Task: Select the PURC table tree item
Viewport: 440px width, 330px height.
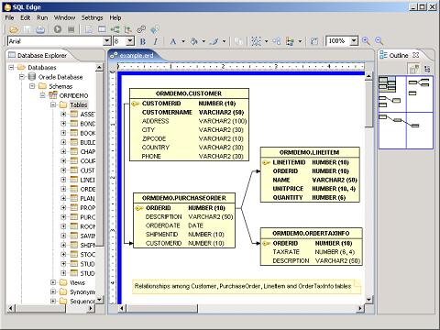Action: pyautogui.click(x=87, y=217)
